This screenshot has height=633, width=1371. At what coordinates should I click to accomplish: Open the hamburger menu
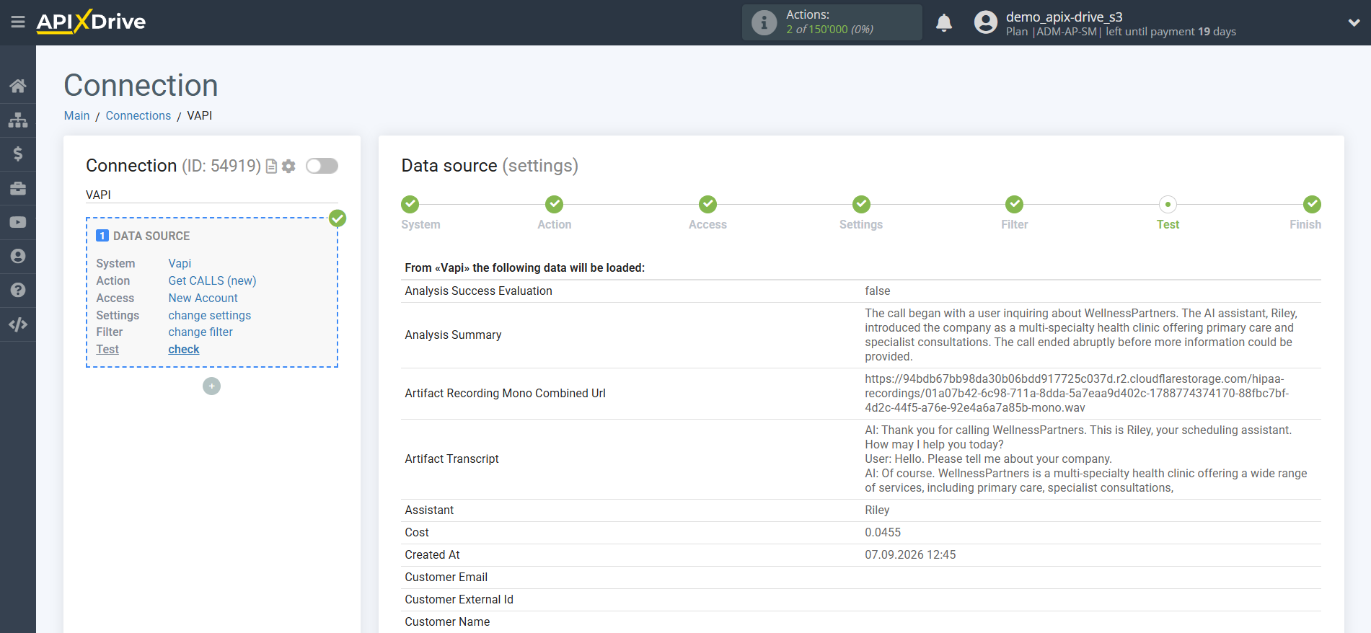[x=18, y=22]
